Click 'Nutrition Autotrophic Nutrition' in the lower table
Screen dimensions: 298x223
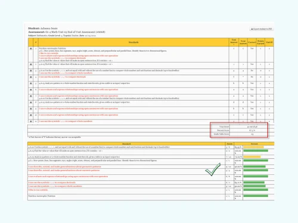coord(42,196)
